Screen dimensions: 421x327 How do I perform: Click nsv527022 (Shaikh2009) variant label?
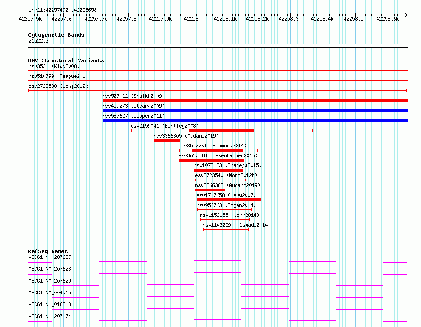point(133,96)
